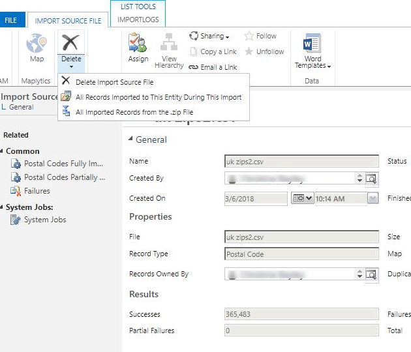Choose All Imported Records from .zip File
Image resolution: width=411 pixels, height=352 pixels.
coord(134,112)
